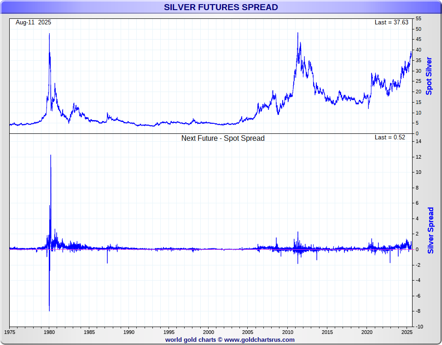The height and width of the screenshot is (345, 442).
Task: Click the -6 tick on Silver Spread axis
Action: 418,296
